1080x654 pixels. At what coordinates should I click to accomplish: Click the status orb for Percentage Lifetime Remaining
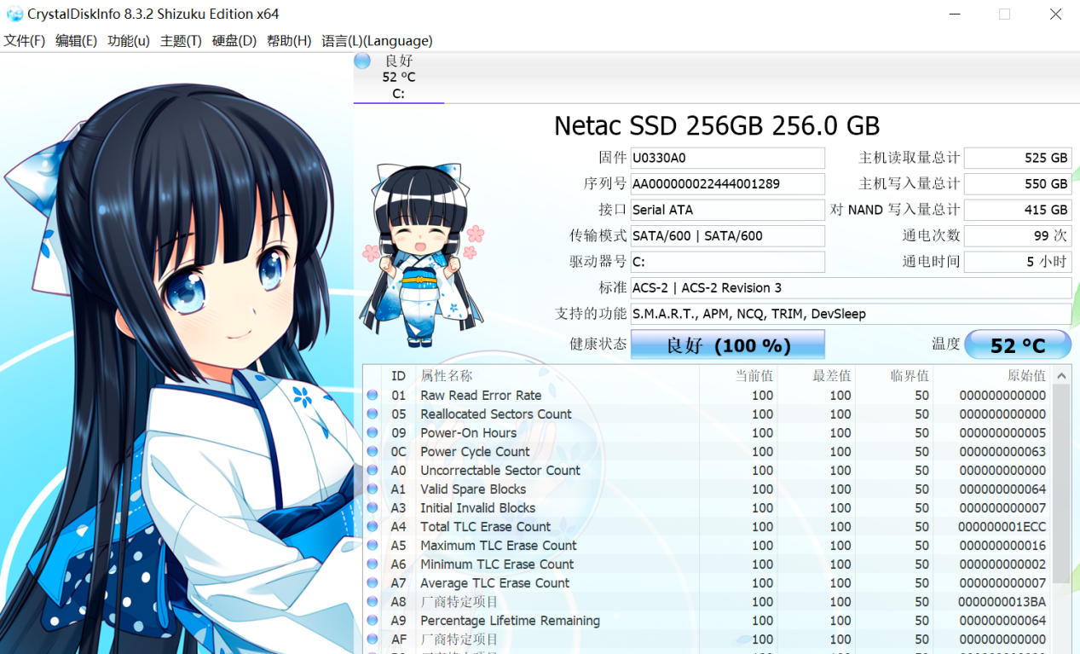point(373,620)
